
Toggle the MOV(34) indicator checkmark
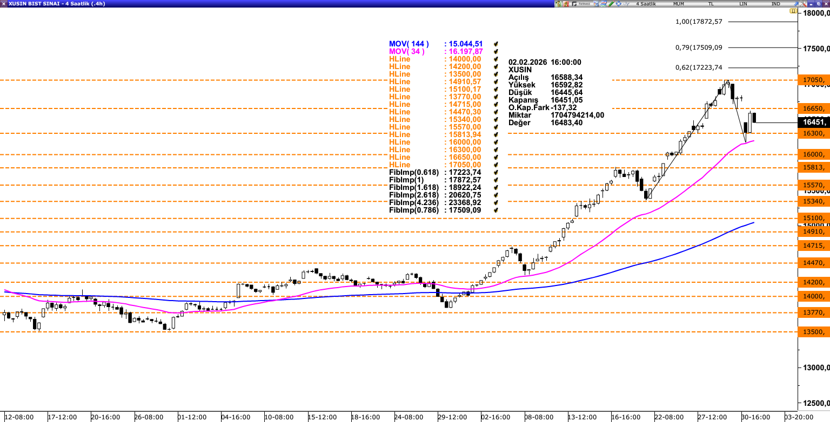point(496,52)
